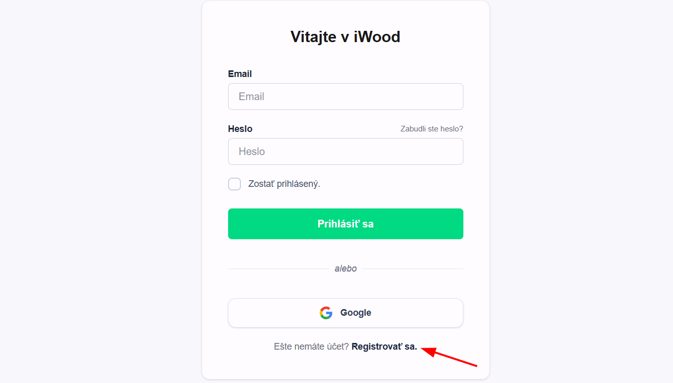
Task: Toggle the "Zostať prihlásený" checkbox
Action: (x=234, y=184)
